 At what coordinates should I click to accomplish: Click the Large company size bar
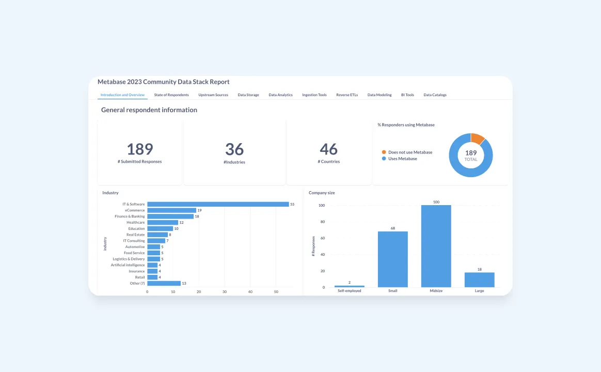pyautogui.click(x=479, y=280)
